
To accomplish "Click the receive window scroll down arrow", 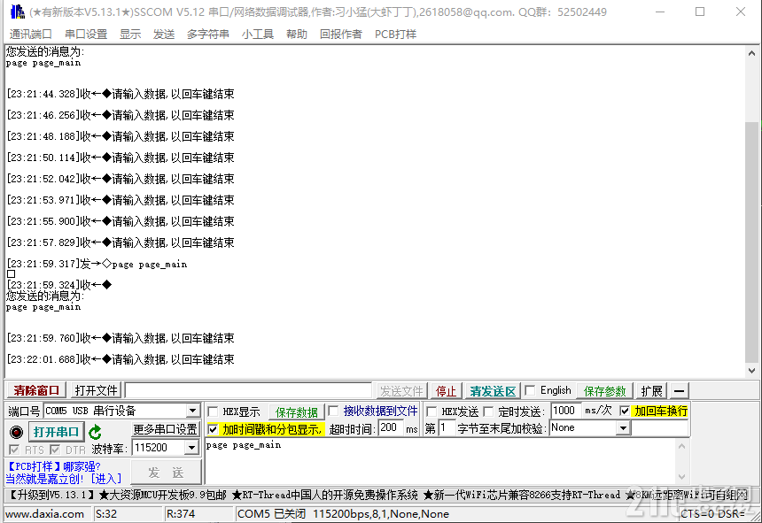I will (x=751, y=371).
